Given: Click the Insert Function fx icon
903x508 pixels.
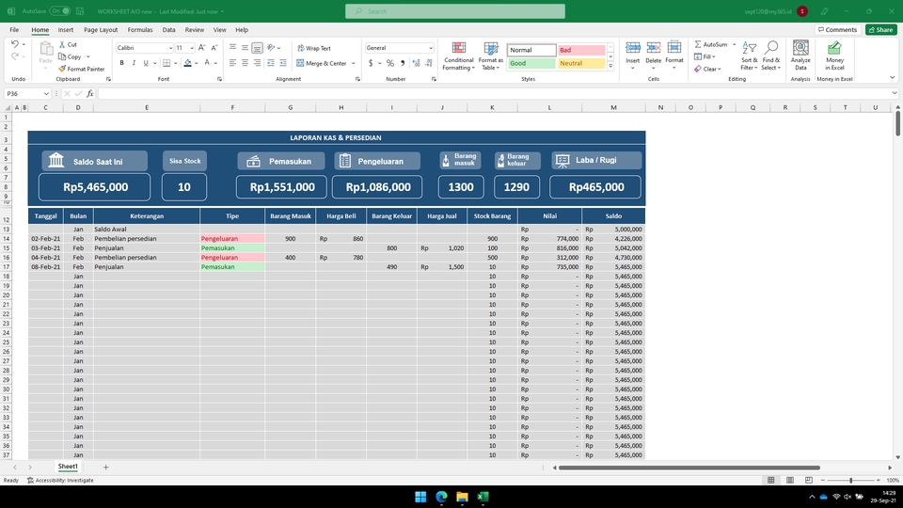Looking at the screenshot, I should 90,93.
